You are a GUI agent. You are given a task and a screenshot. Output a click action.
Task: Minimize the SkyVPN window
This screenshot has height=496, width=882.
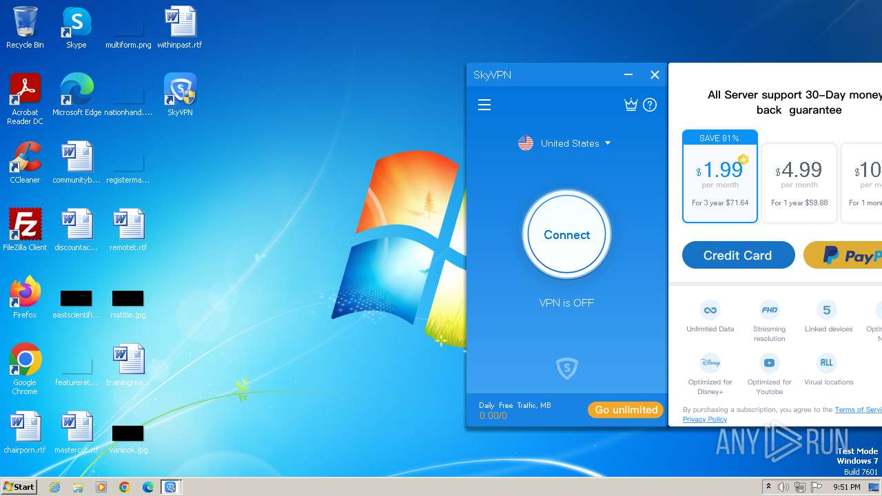628,75
